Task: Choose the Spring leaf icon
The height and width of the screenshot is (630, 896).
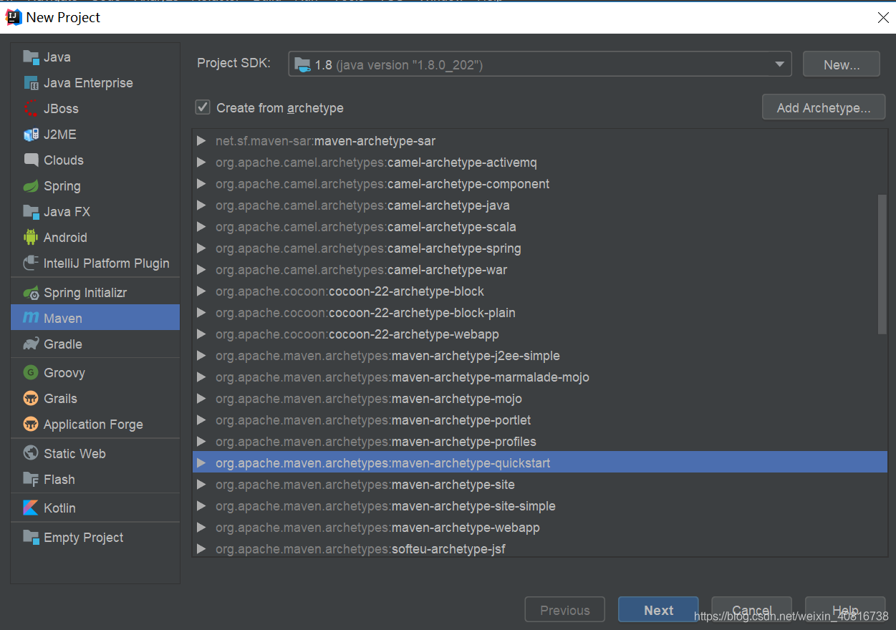Action: coord(31,186)
